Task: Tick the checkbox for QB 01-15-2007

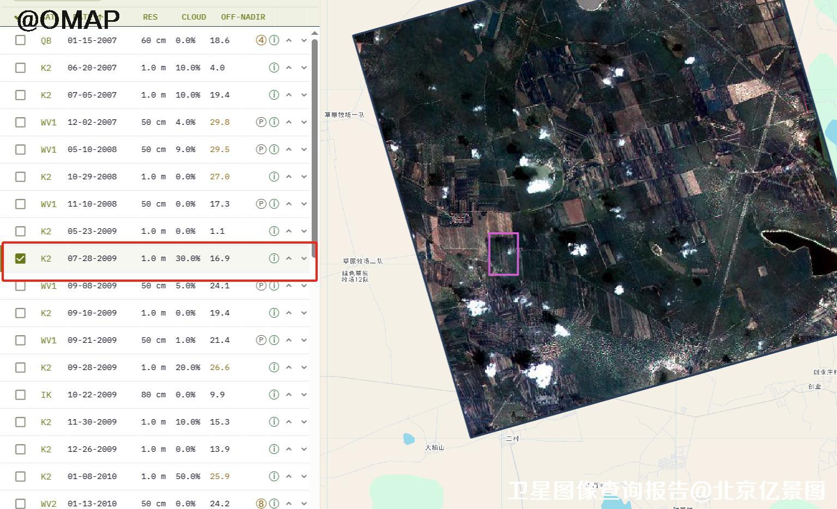Action: pyautogui.click(x=20, y=40)
